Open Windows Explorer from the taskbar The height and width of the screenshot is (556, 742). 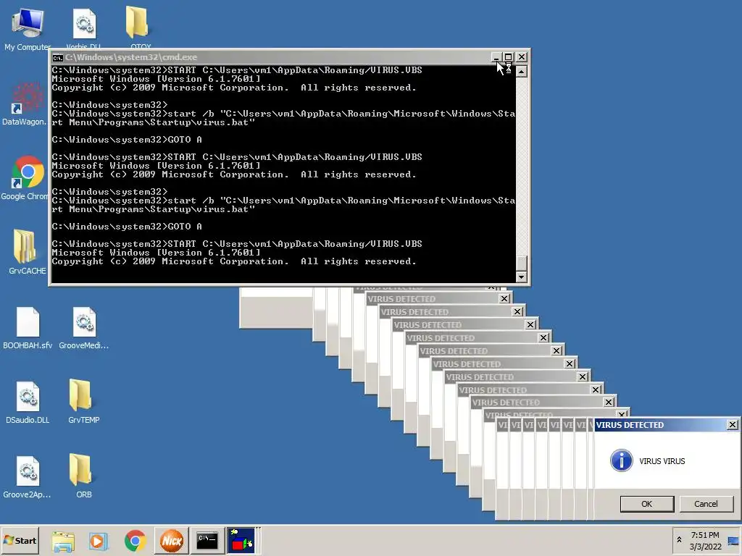pos(64,541)
